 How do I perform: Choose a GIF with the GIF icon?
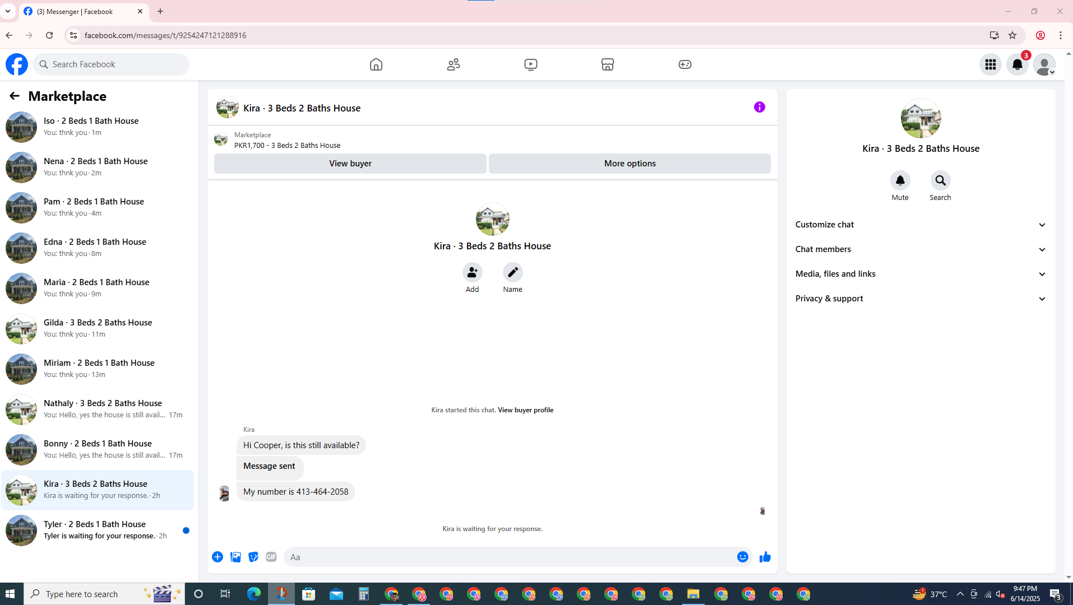pyautogui.click(x=271, y=557)
